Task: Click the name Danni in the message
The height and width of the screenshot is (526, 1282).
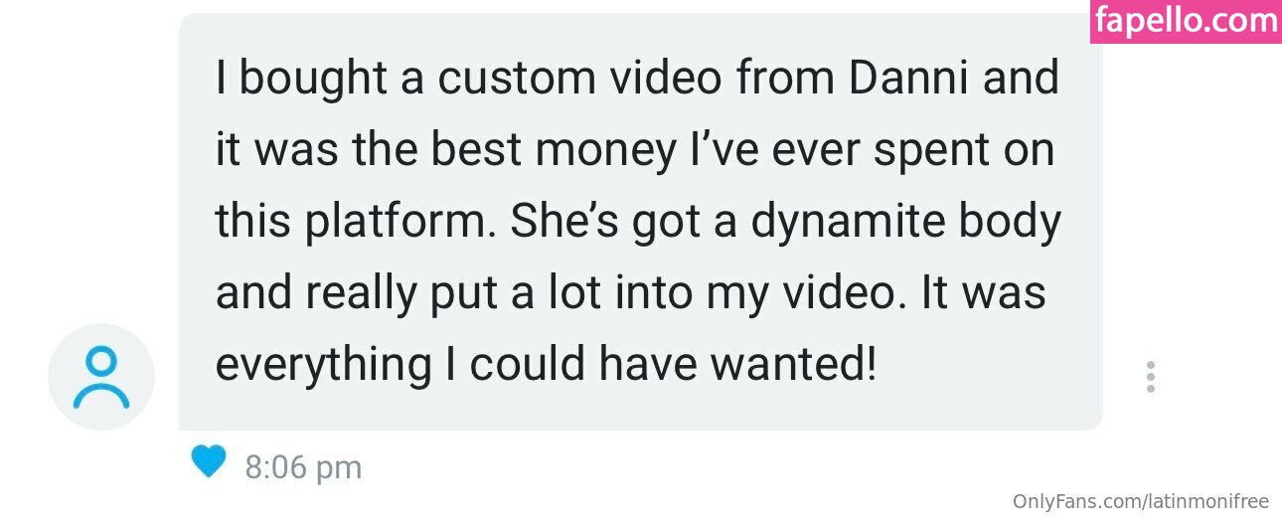Action: 908,79
